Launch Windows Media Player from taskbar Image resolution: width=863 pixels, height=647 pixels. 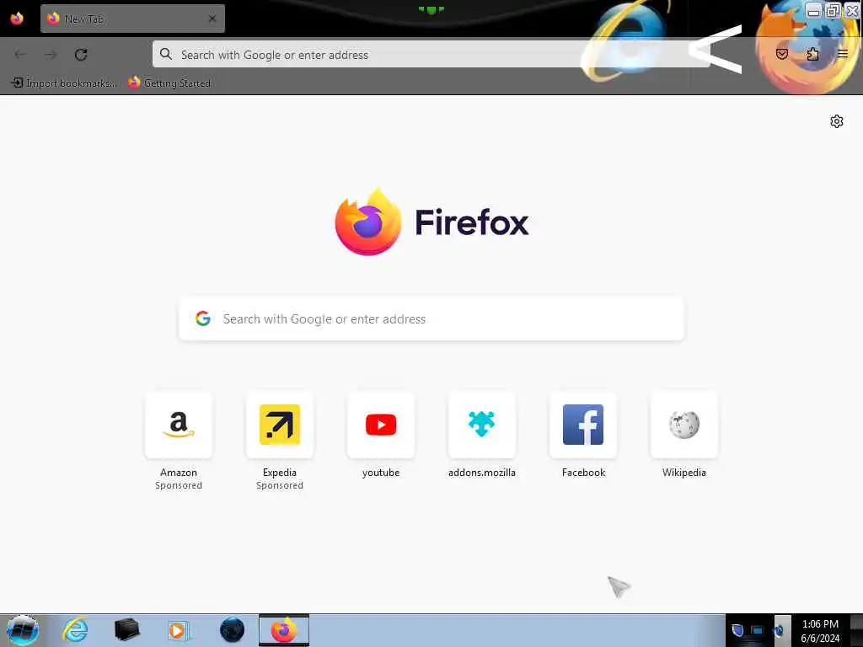point(179,630)
